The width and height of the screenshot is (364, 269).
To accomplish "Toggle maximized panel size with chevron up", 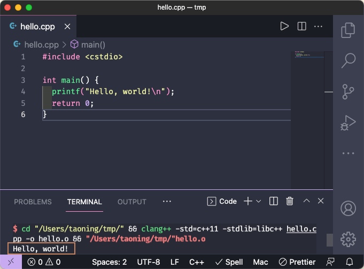I will point(306,201).
